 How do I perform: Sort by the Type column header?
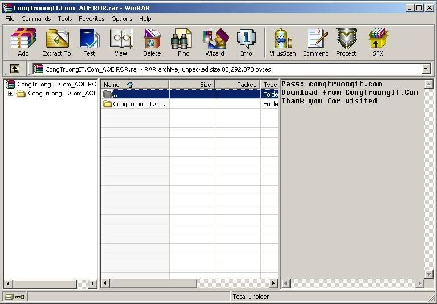click(269, 85)
